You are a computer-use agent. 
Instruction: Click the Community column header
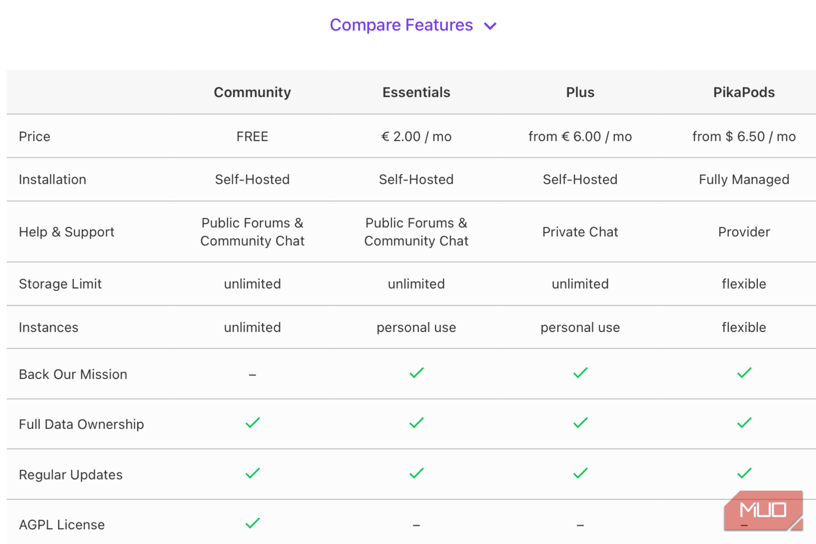click(252, 92)
